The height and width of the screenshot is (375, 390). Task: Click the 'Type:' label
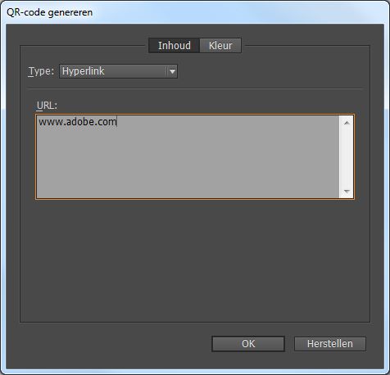41,71
